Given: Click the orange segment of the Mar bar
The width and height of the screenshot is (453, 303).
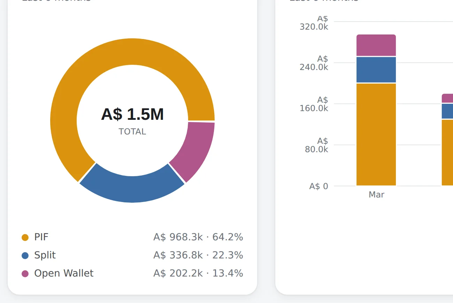Looking at the screenshot, I should pyautogui.click(x=376, y=134).
